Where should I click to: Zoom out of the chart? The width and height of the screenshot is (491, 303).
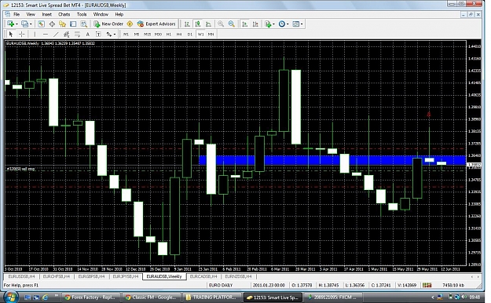pyautogui.click(x=232, y=24)
